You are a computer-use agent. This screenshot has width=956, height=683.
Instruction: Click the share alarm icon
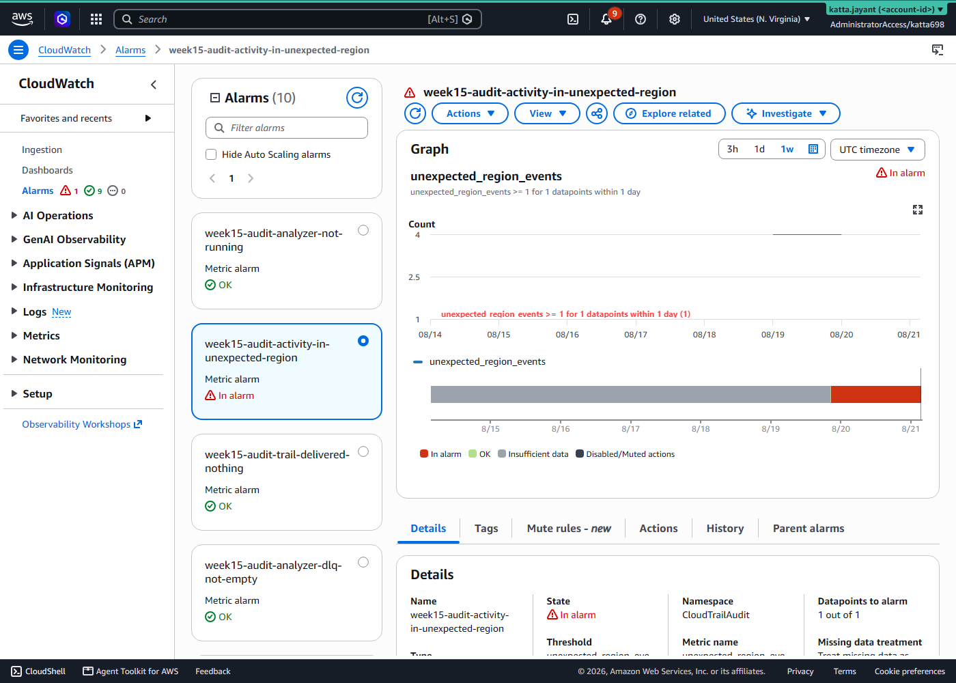(597, 113)
